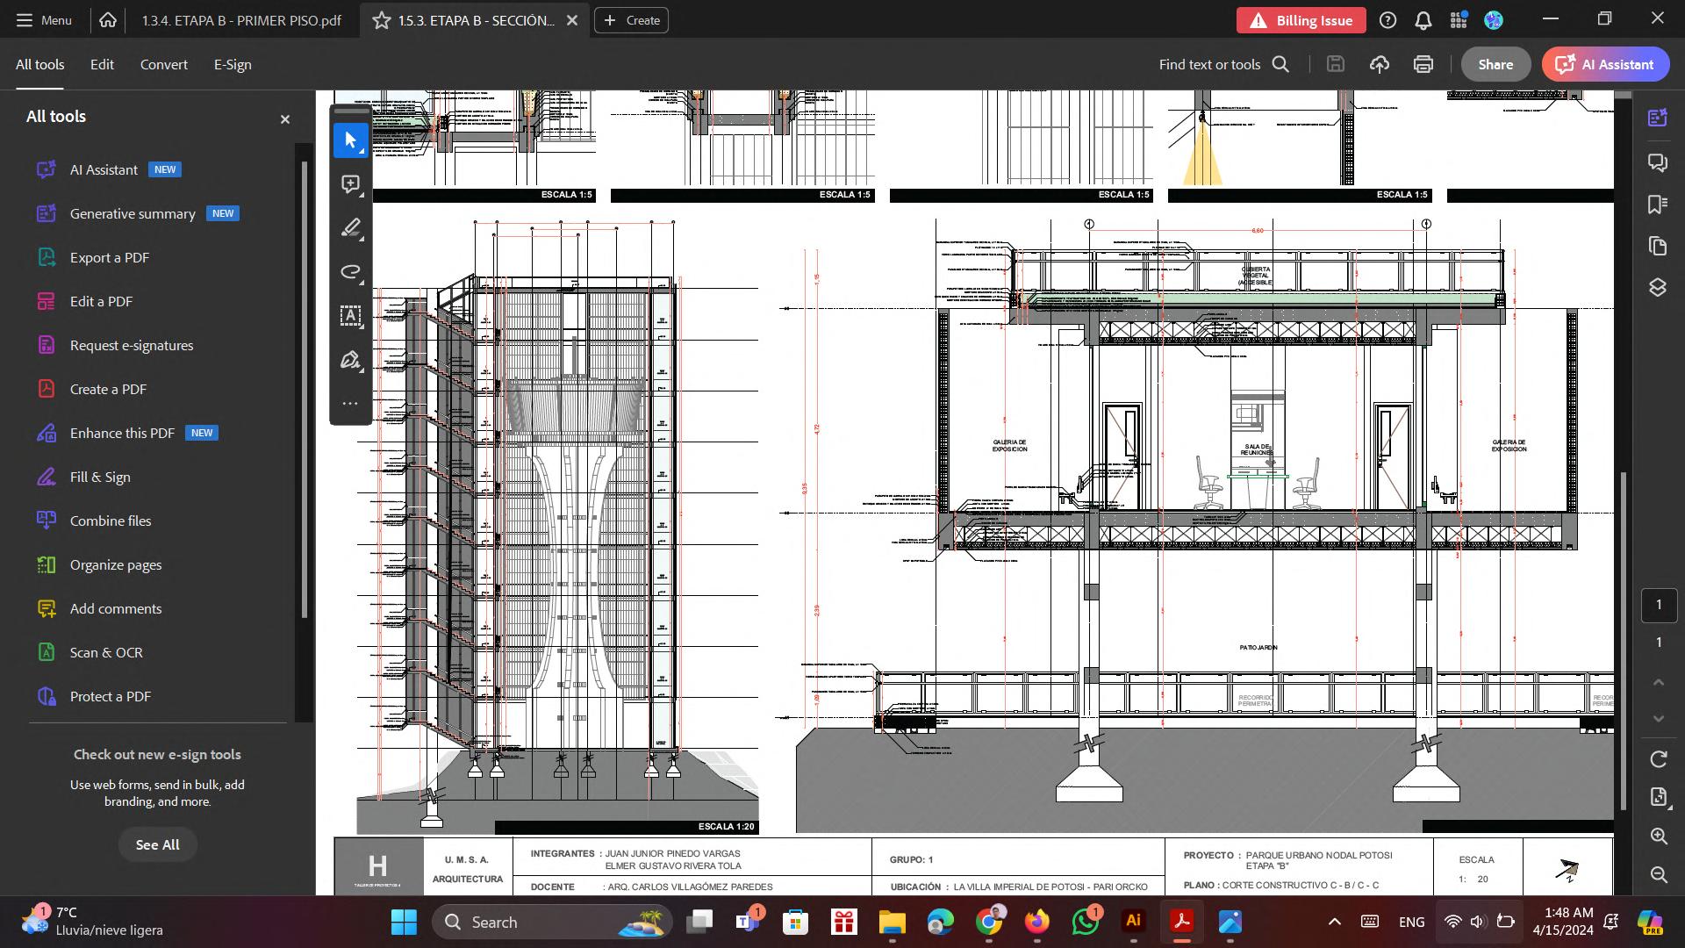Expand more tools ellipsis in quick toolbar
The width and height of the screenshot is (1685, 948).
(350, 404)
